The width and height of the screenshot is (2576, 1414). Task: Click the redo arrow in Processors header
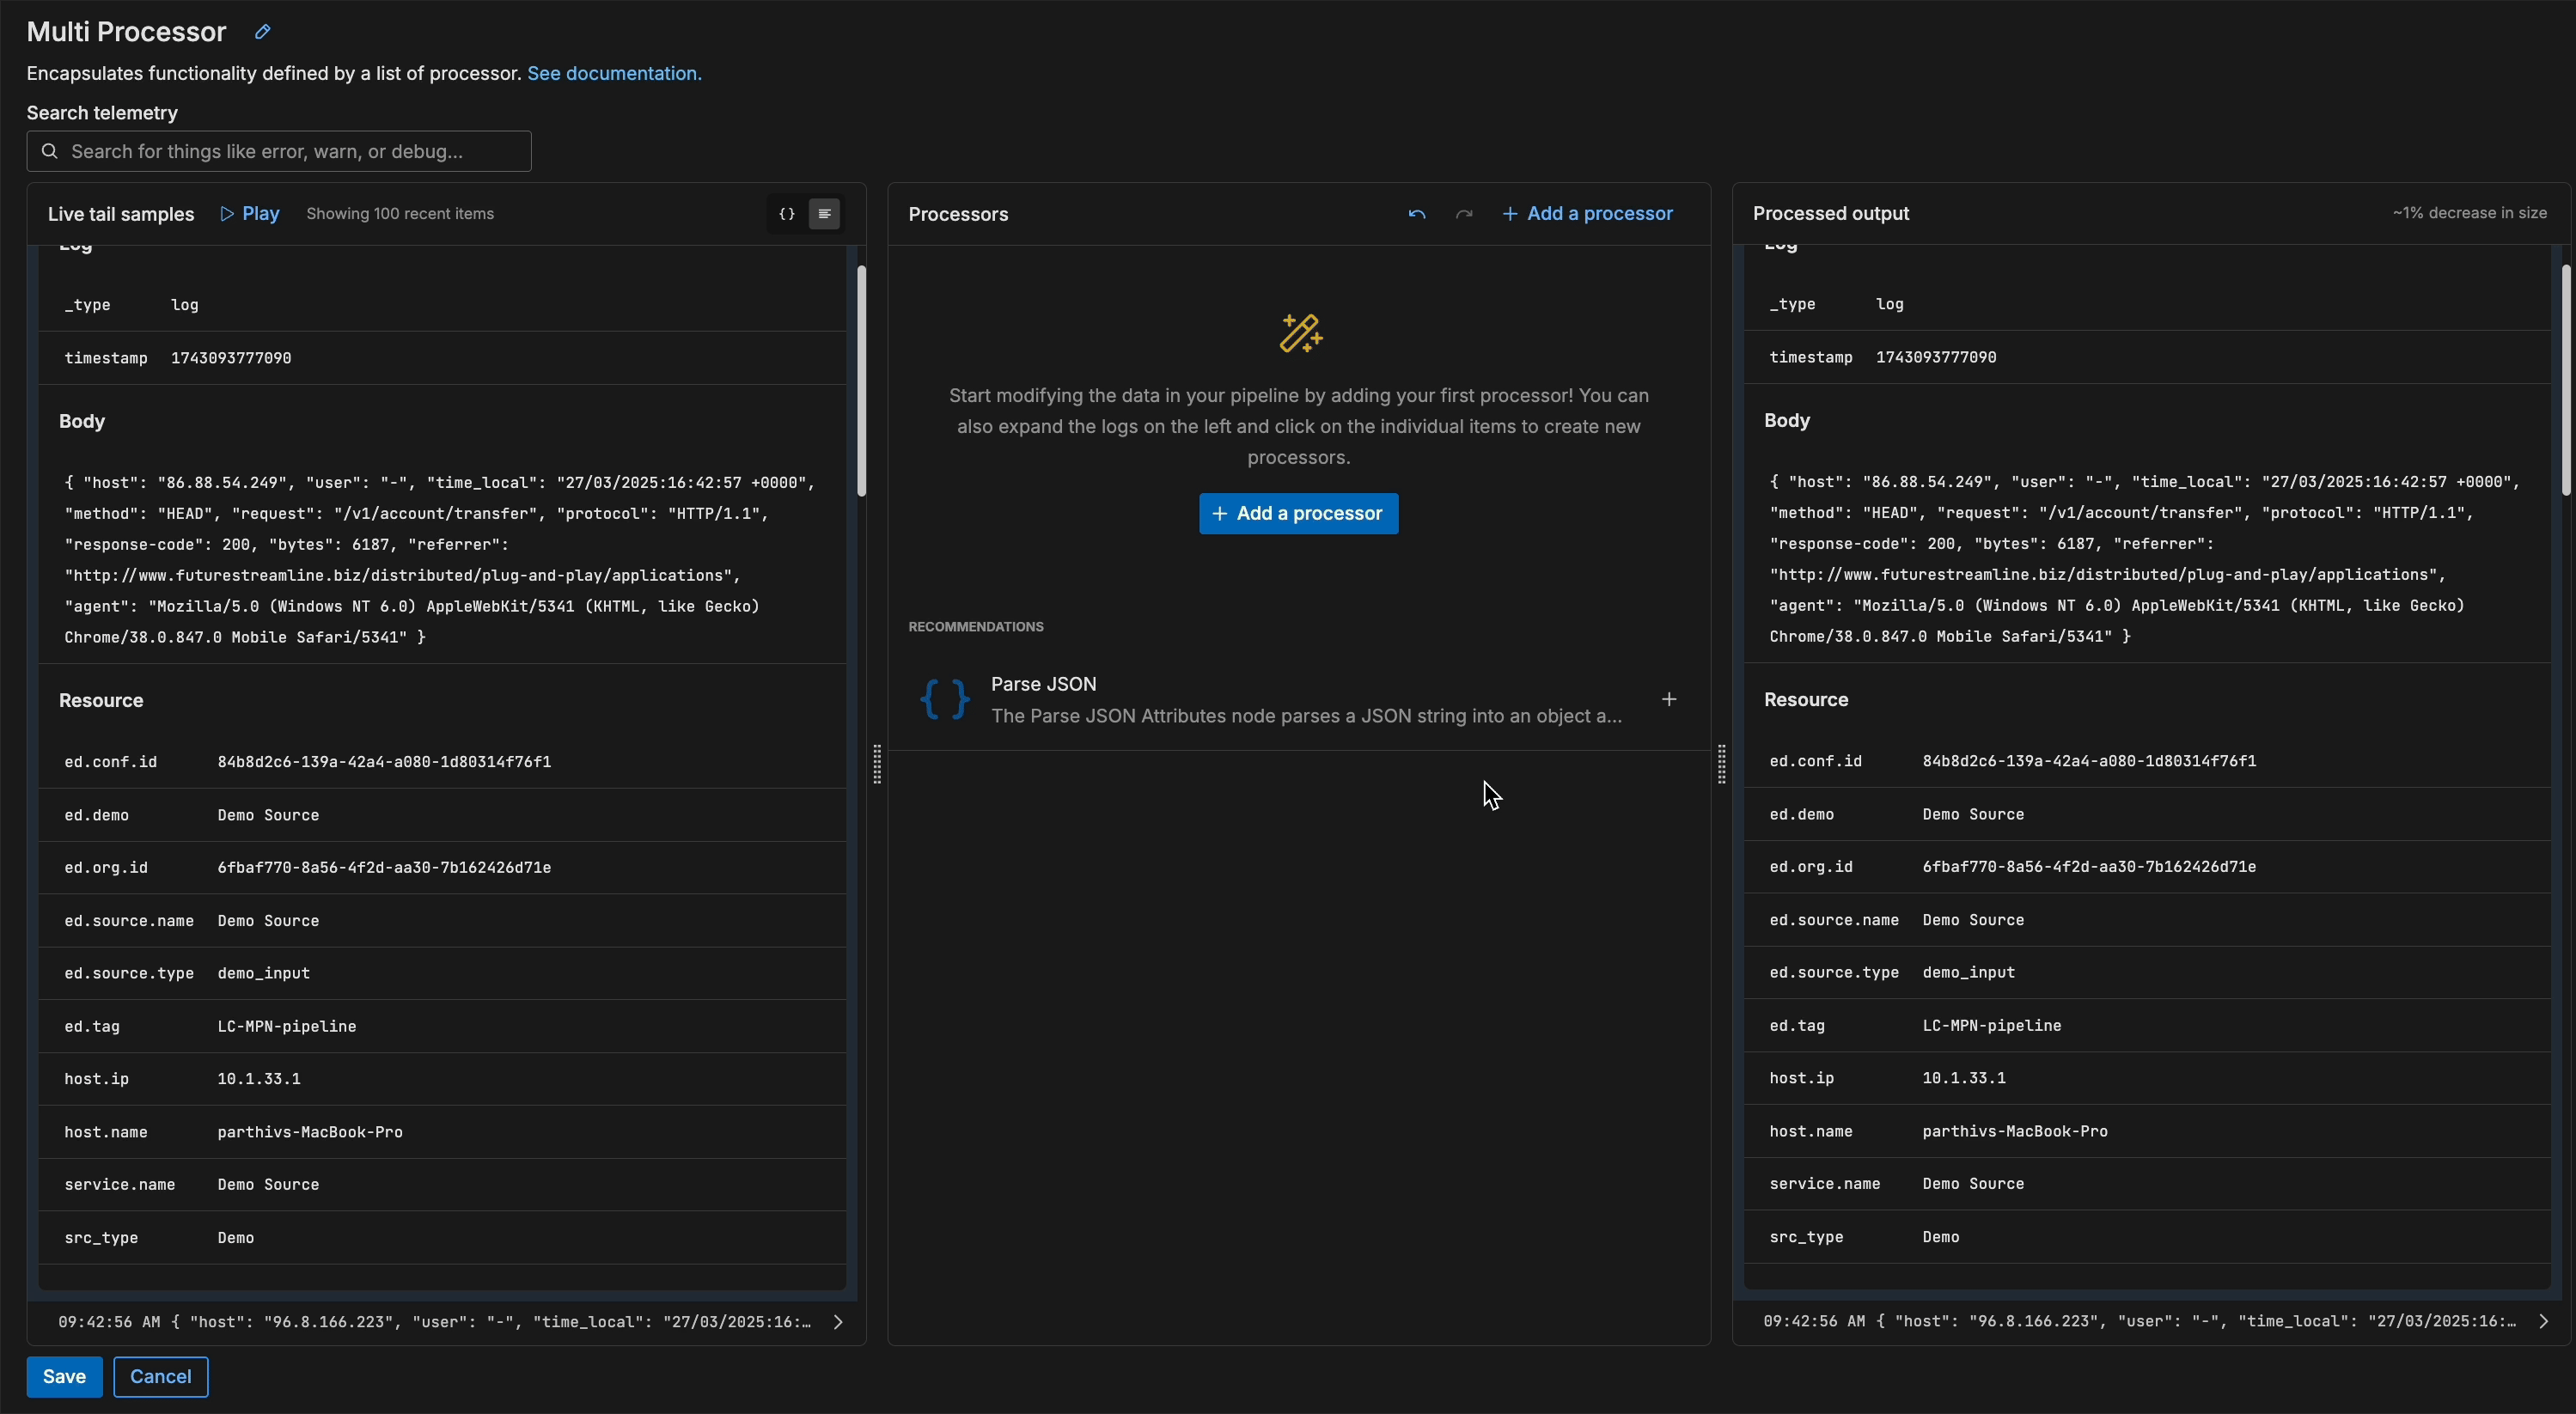1464,214
